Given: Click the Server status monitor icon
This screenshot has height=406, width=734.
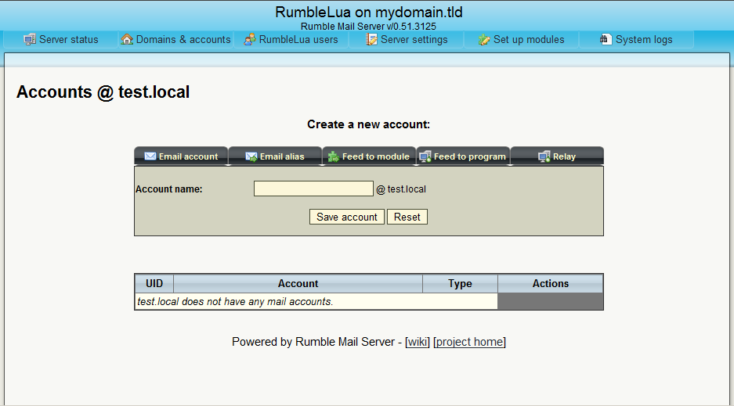Looking at the screenshot, I should click(x=30, y=39).
